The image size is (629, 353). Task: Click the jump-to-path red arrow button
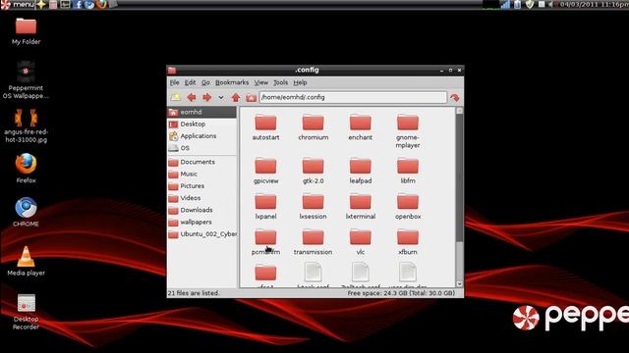coord(455,97)
